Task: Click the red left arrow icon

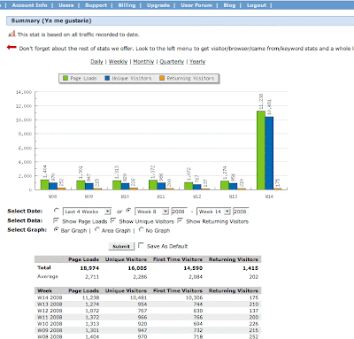Action: 12,47
